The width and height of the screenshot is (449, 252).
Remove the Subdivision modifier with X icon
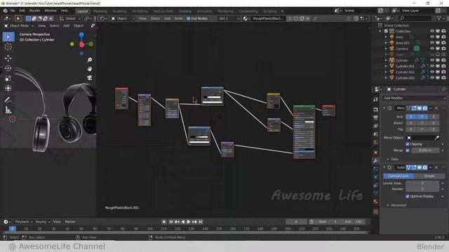(436, 167)
